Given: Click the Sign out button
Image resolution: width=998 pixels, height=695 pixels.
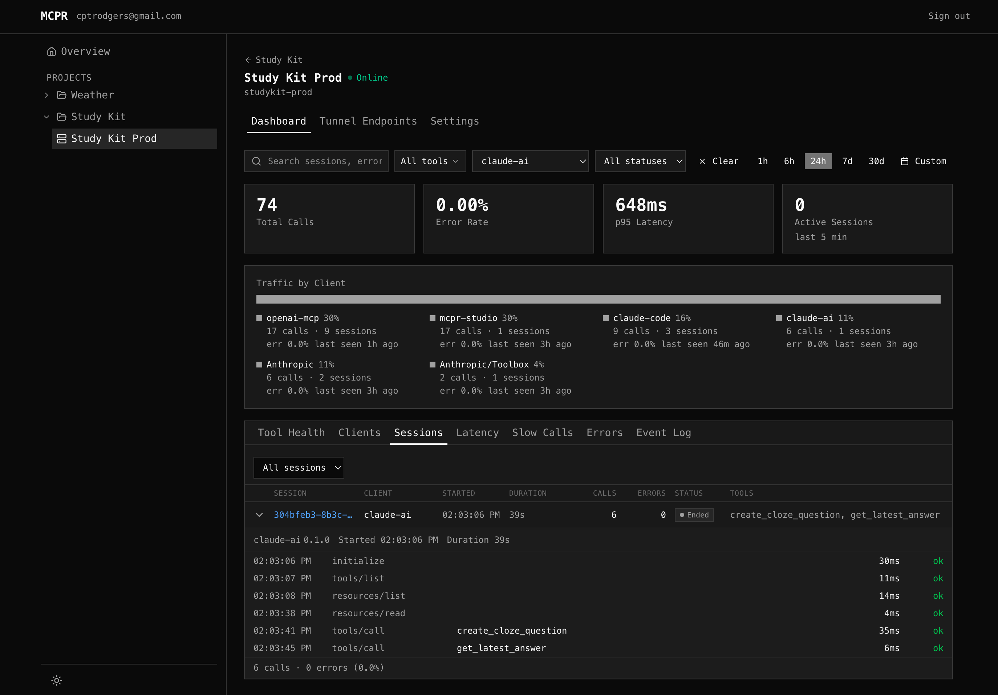Looking at the screenshot, I should [x=949, y=16].
